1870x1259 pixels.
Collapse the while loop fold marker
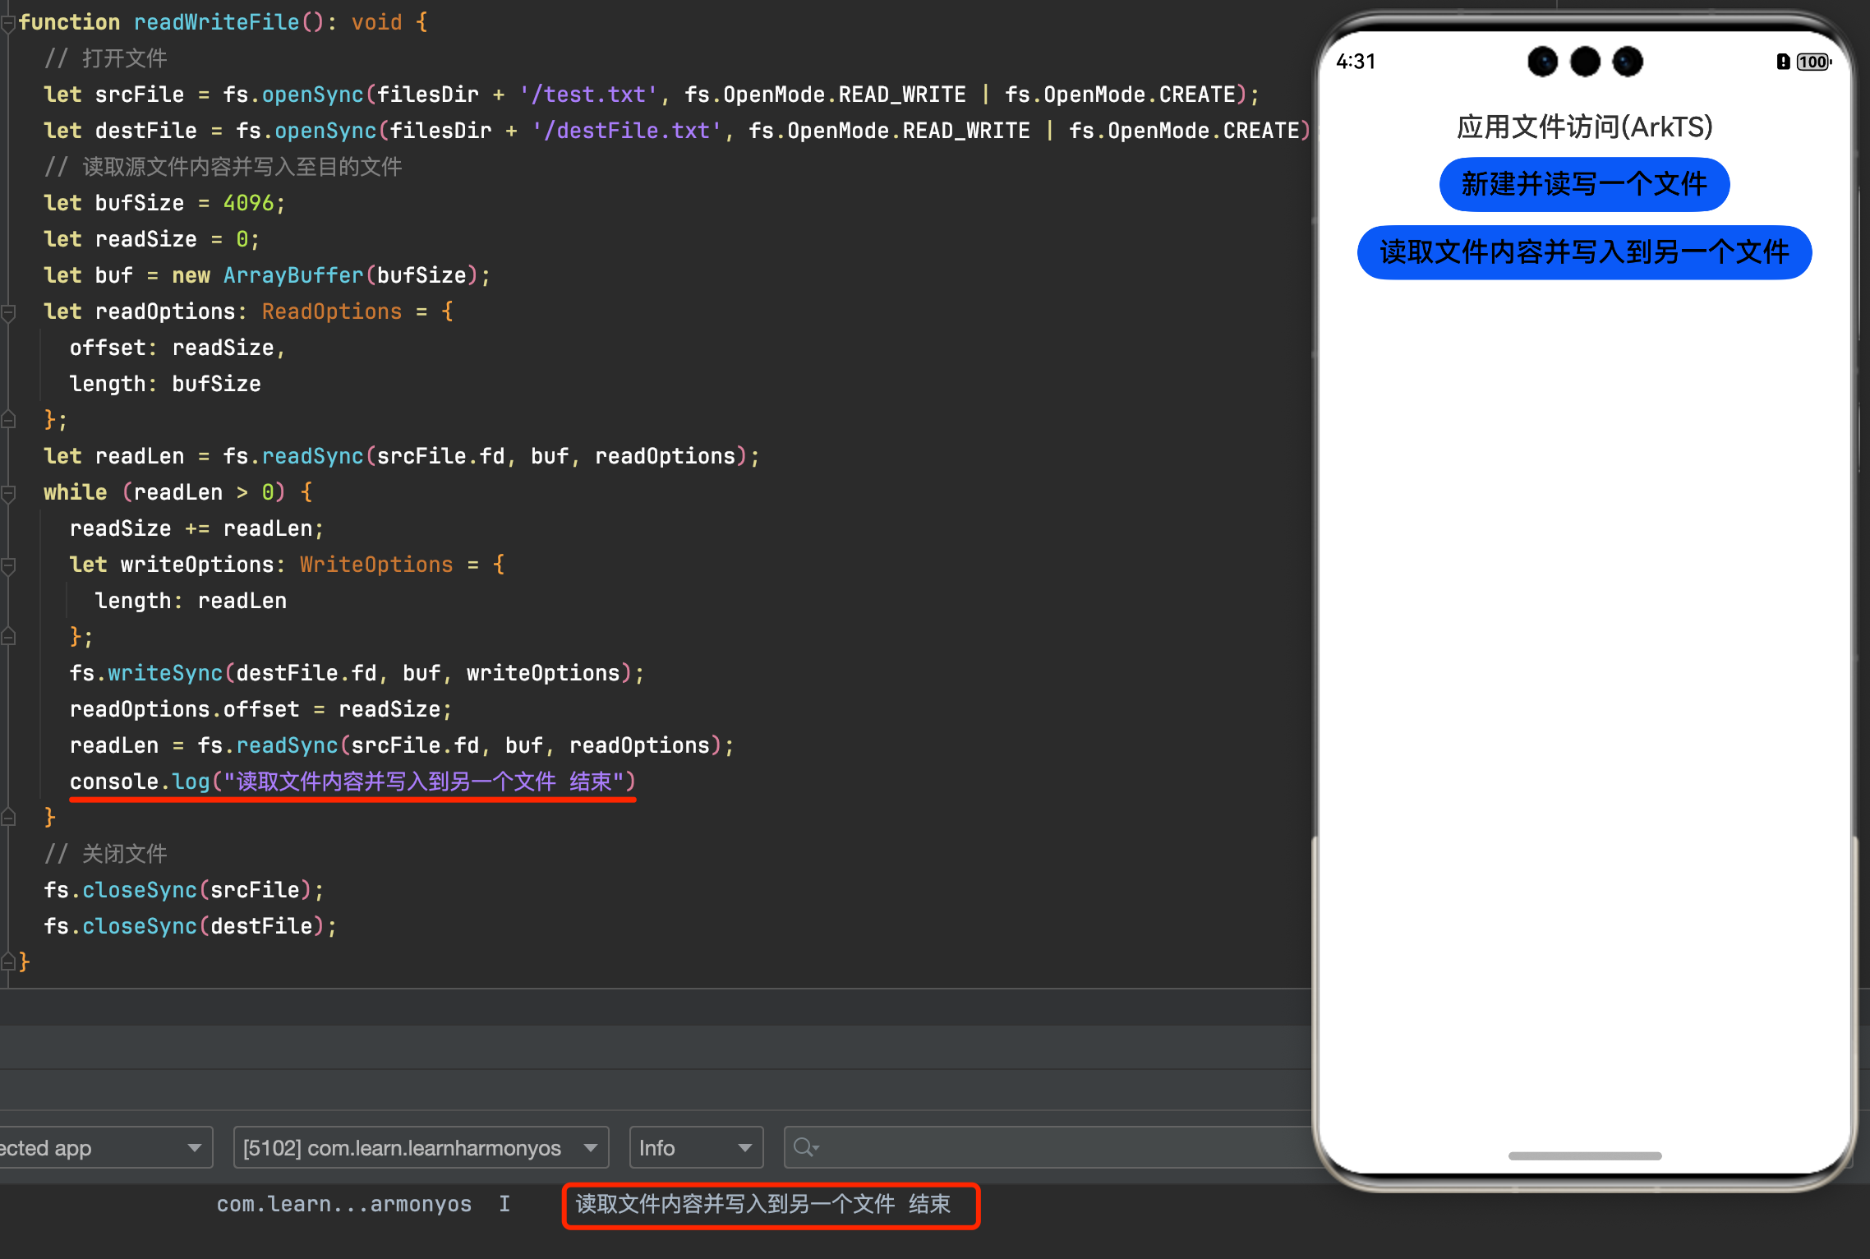click(x=8, y=493)
